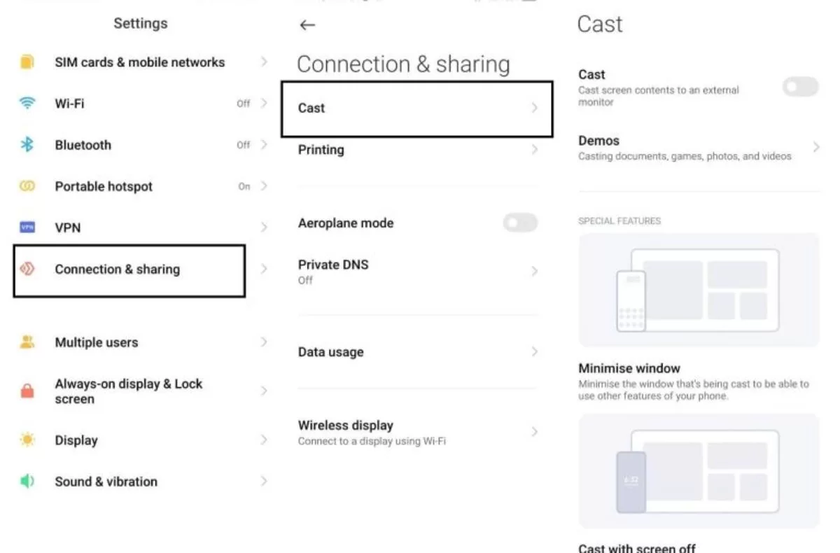This screenshot has width=840, height=553.
Task: Expand Demos with its chevron arrow
Action: click(x=816, y=147)
